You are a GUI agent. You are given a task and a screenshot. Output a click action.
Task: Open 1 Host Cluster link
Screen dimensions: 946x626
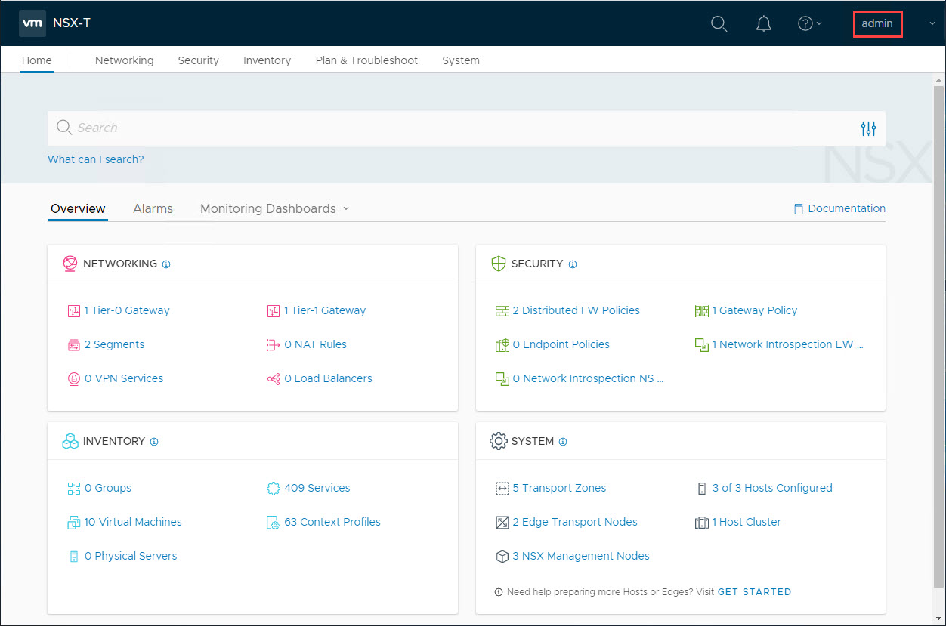(x=747, y=522)
